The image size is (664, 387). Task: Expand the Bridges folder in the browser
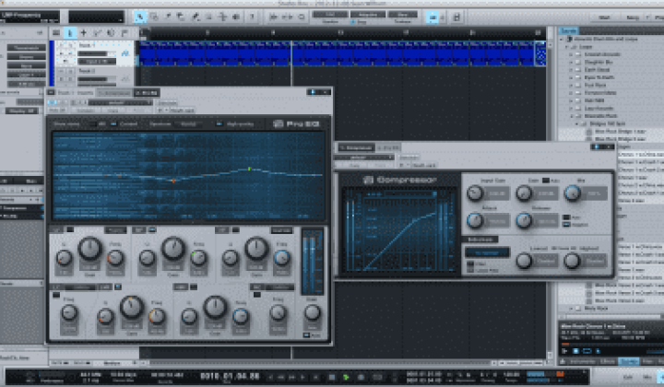575,122
